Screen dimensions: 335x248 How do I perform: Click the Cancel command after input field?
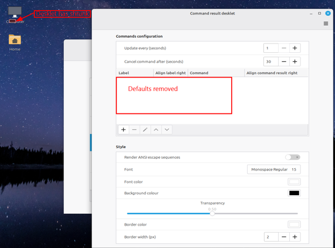click(271, 62)
